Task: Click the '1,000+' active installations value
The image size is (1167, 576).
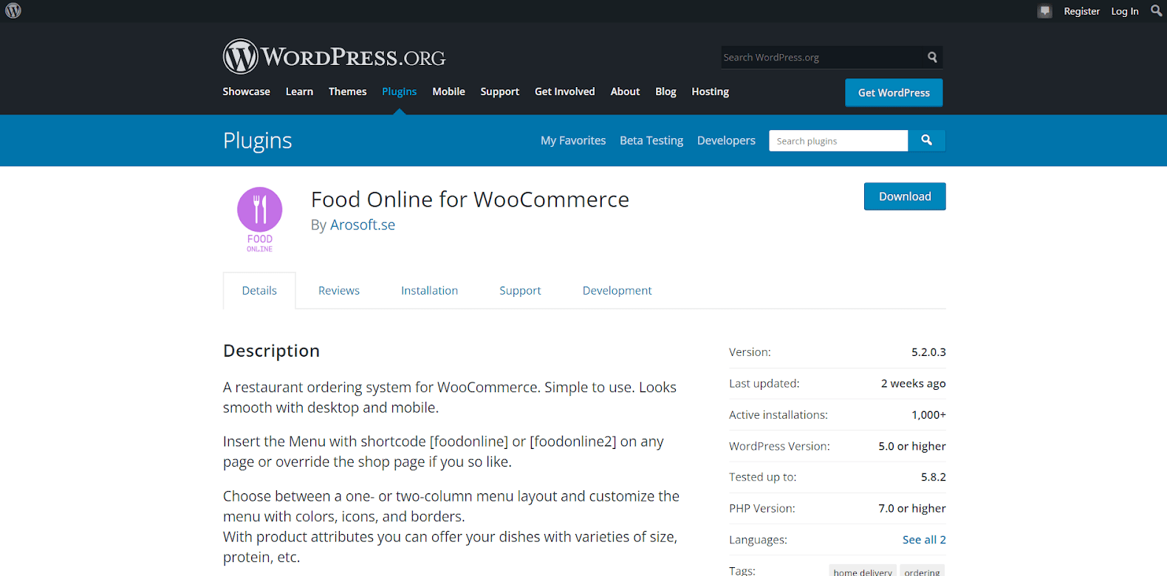Action: (x=928, y=415)
